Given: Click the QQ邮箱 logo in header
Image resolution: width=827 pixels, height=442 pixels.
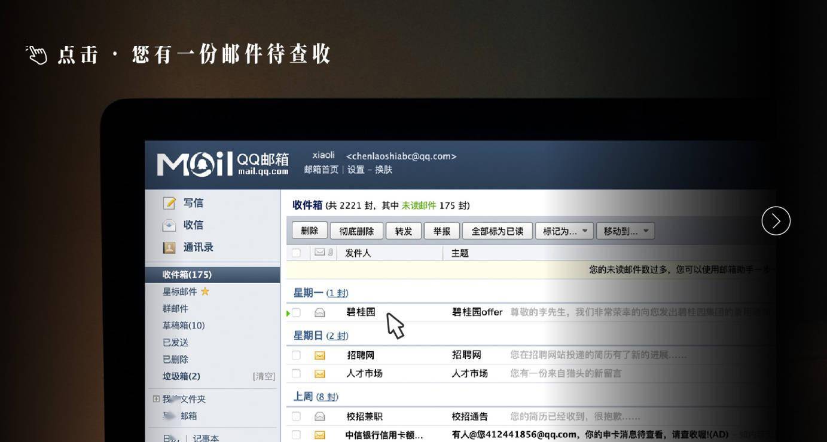Looking at the screenshot, I should point(223,164).
